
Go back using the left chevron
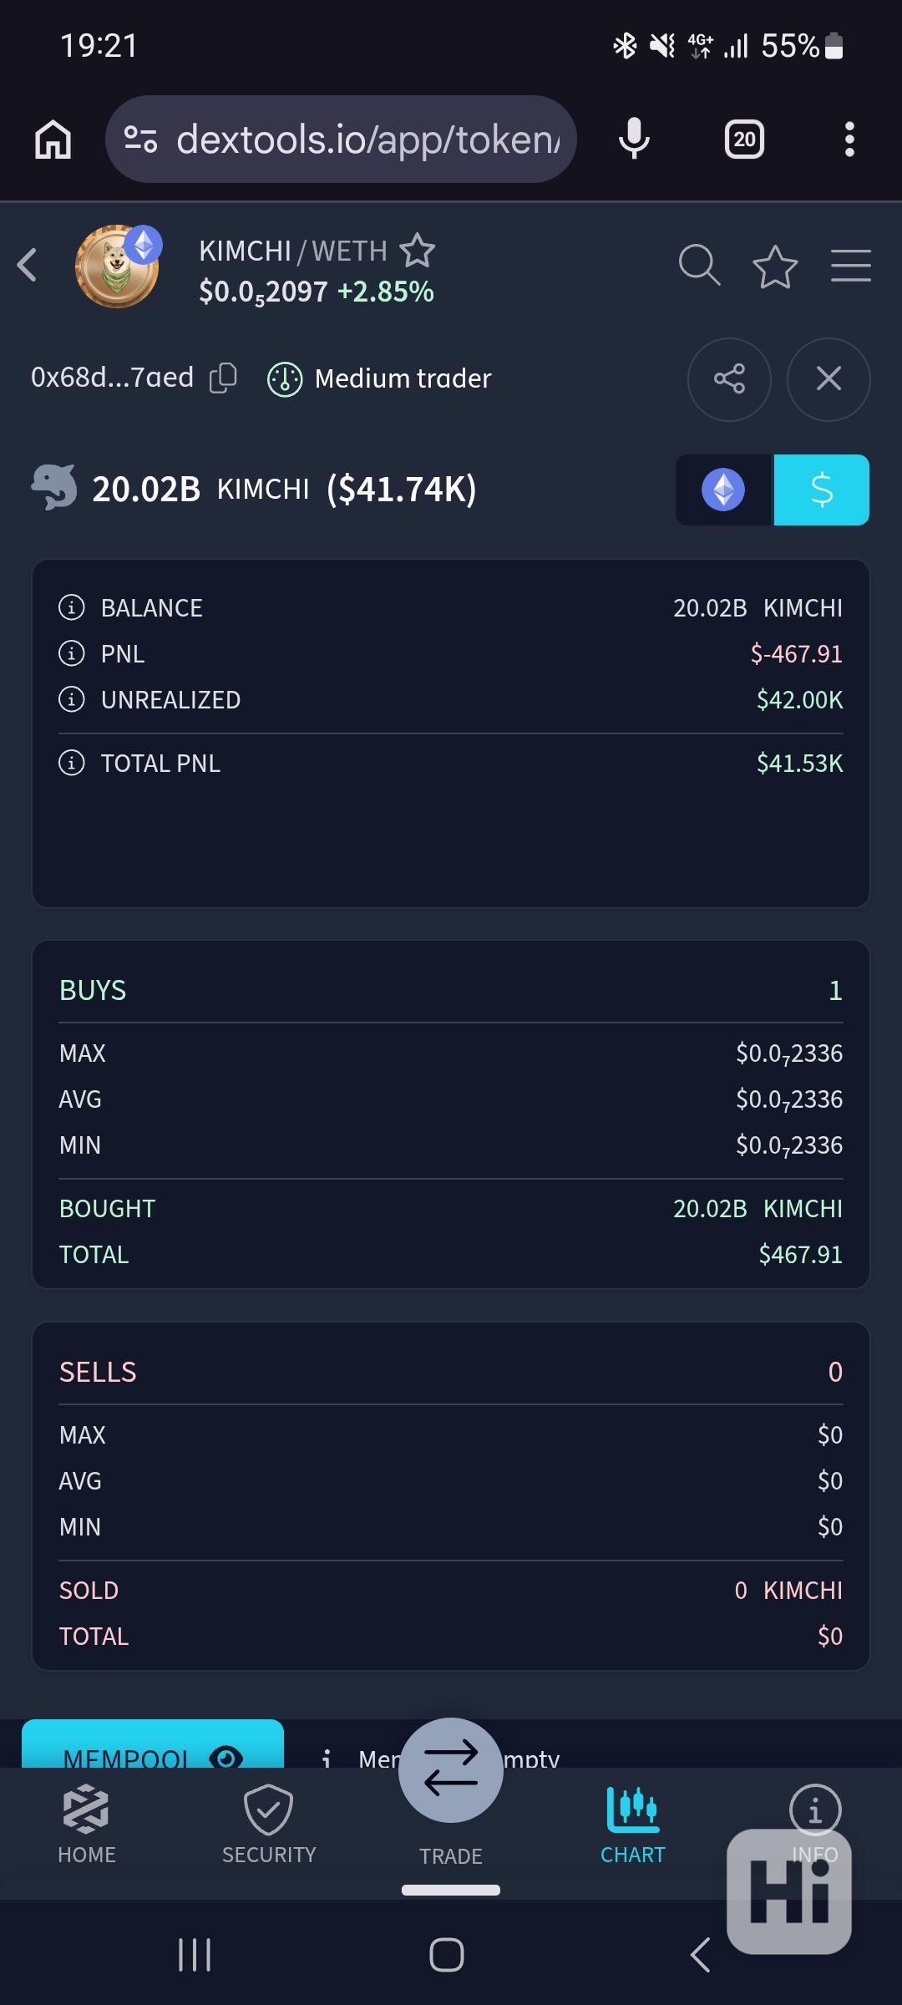coord(28,266)
